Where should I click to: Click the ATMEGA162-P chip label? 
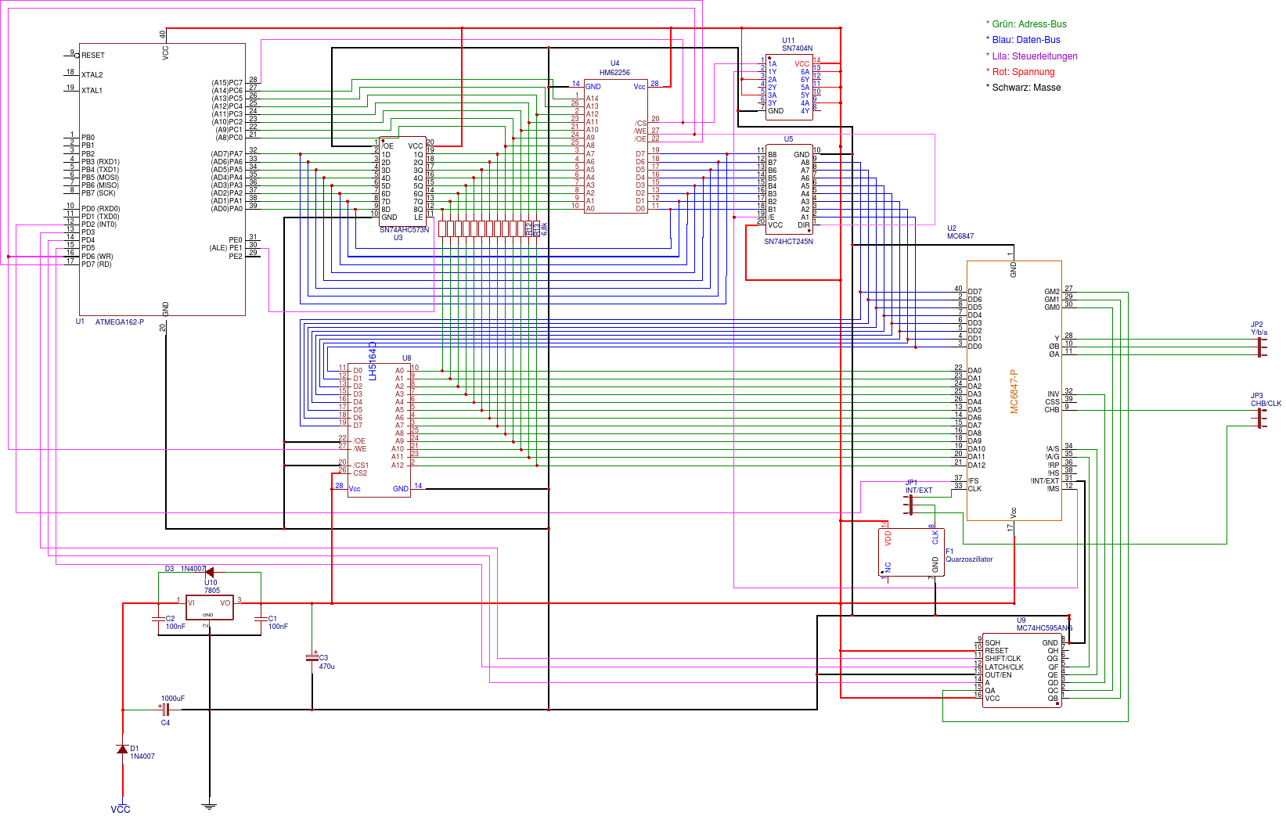coord(119,322)
